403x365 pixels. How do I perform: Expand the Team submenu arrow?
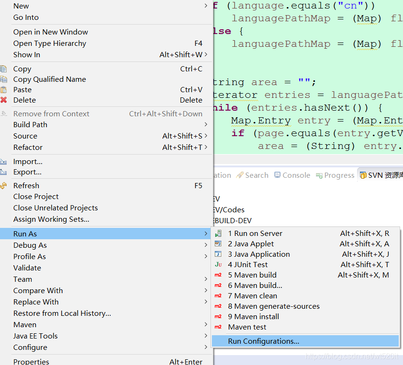click(206, 279)
